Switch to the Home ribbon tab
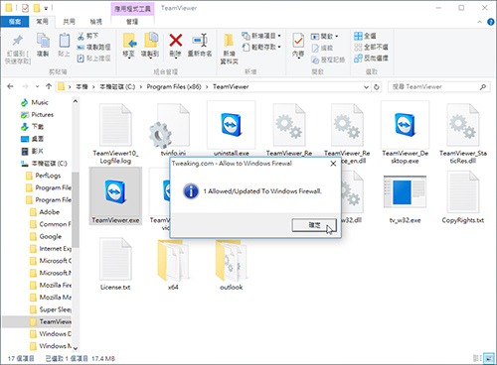The image size is (497, 365). [x=42, y=22]
